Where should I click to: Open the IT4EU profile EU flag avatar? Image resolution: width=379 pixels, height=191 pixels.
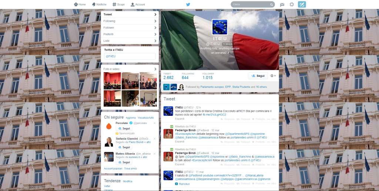pos(220,27)
